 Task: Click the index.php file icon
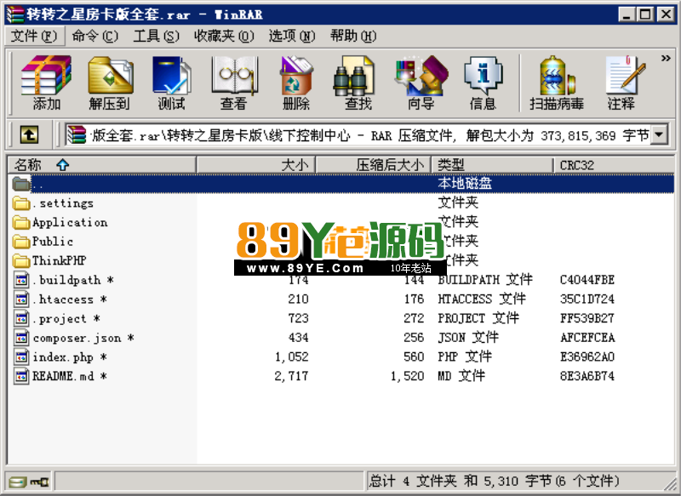(x=21, y=356)
